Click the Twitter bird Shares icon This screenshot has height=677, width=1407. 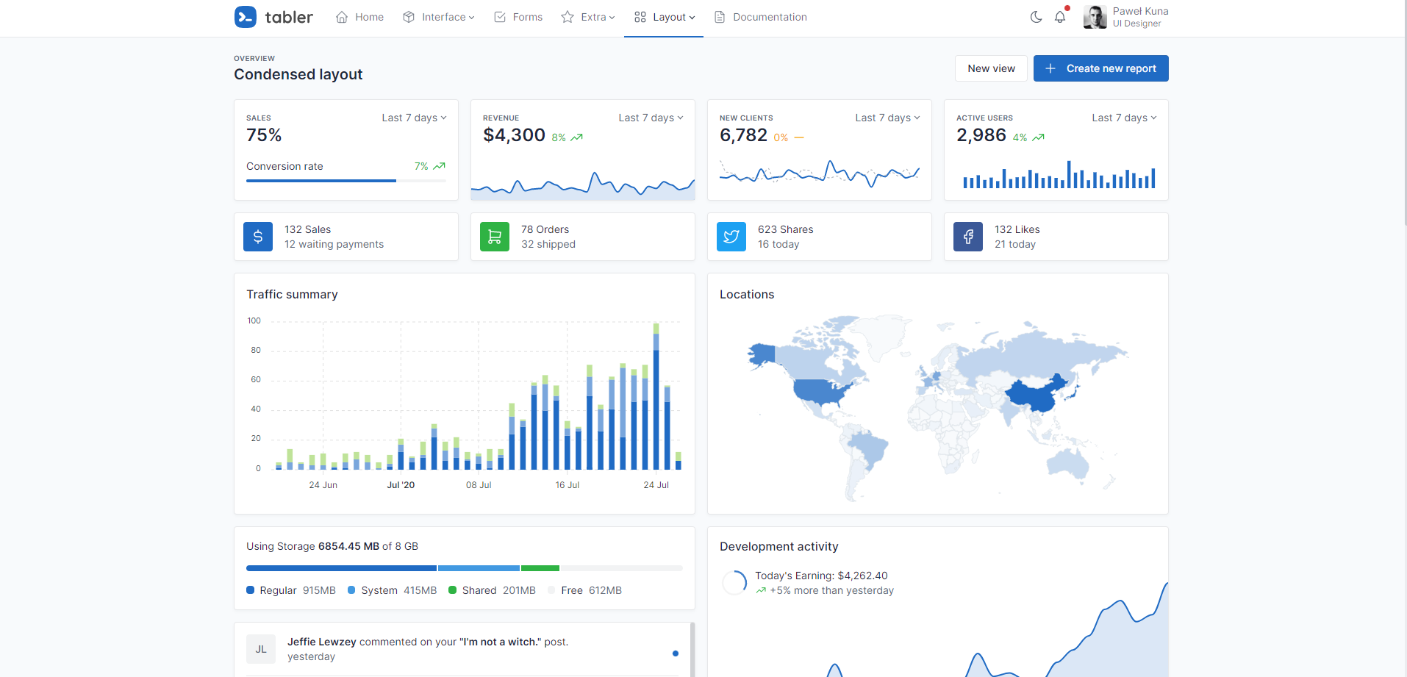tap(731, 237)
